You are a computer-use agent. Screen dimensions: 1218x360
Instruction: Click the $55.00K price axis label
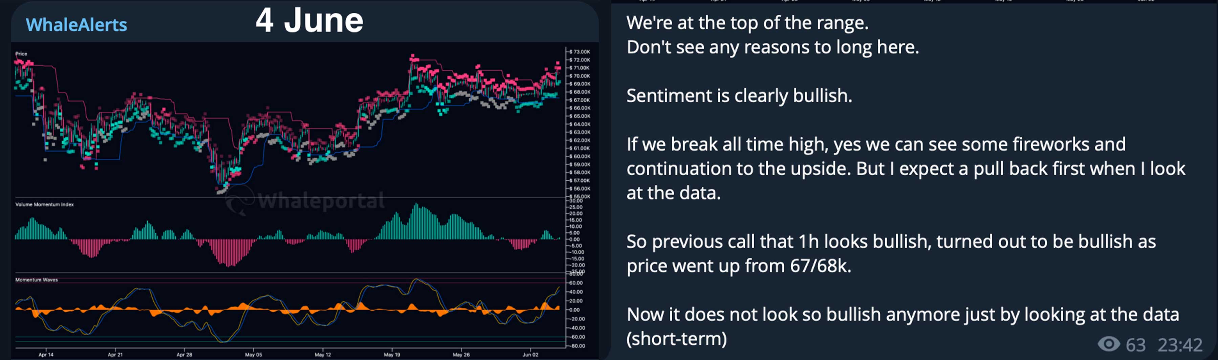pyautogui.click(x=580, y=197)
